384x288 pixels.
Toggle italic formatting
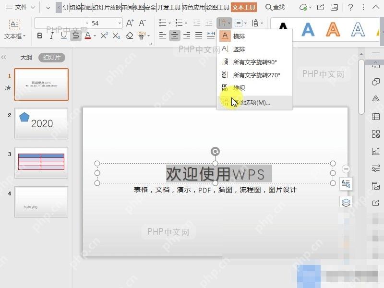pos(51,36)
